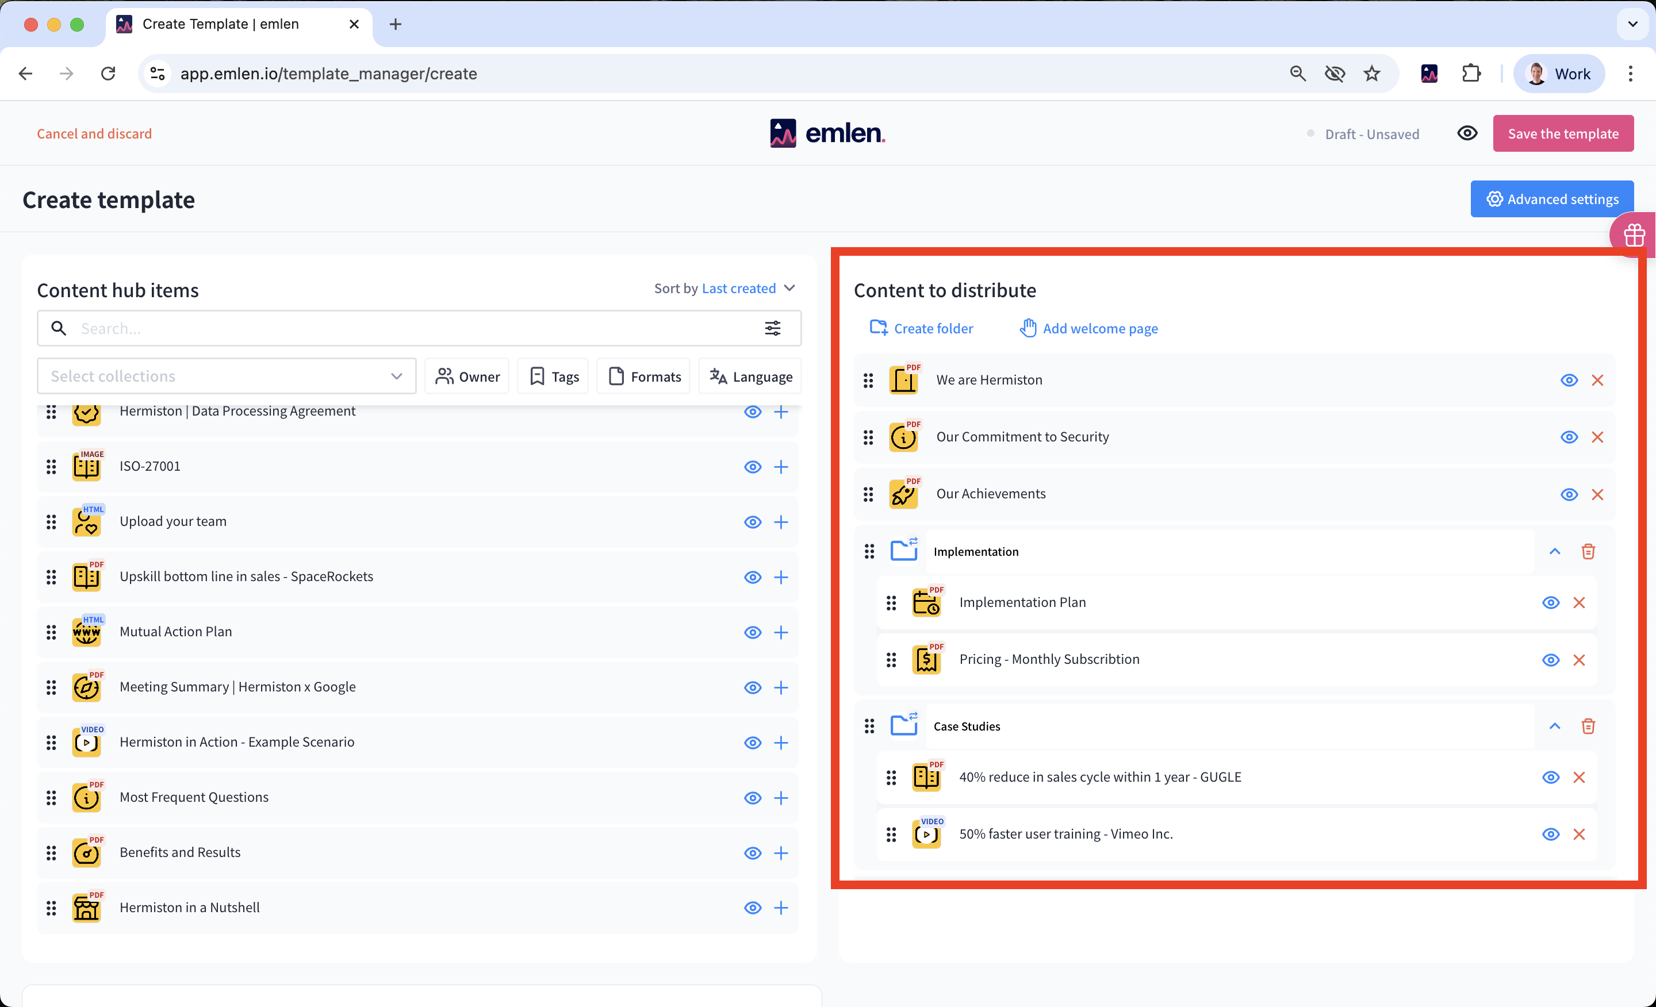
Task: Delete the Implementation folder trash icon
Action: pos(1588,552)
